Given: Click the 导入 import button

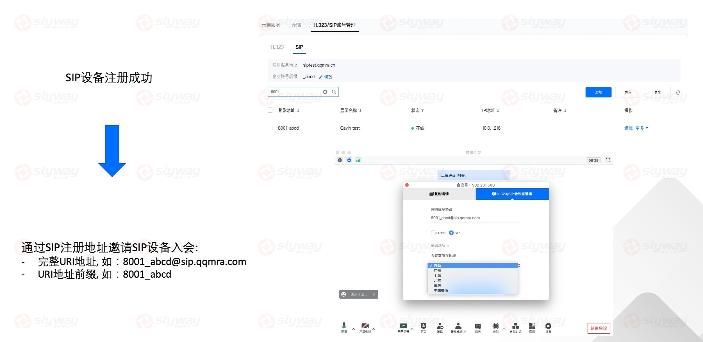Looking at the screenshot, I should (x=628, y=92).
